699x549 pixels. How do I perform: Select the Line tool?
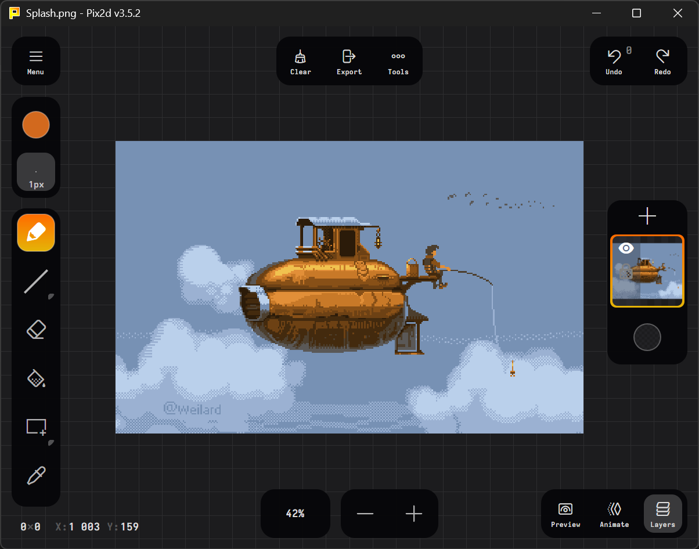click(x=36, y=281)
